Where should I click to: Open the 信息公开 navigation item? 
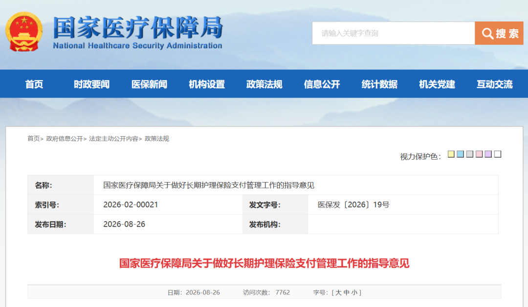coord(322,84)
